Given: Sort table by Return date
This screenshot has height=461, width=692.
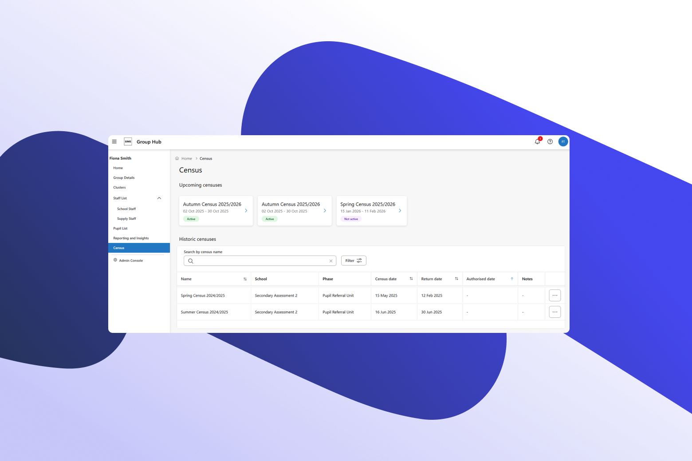Looking at the screenshot, I should pyautogui.click(x=456, y=279).
